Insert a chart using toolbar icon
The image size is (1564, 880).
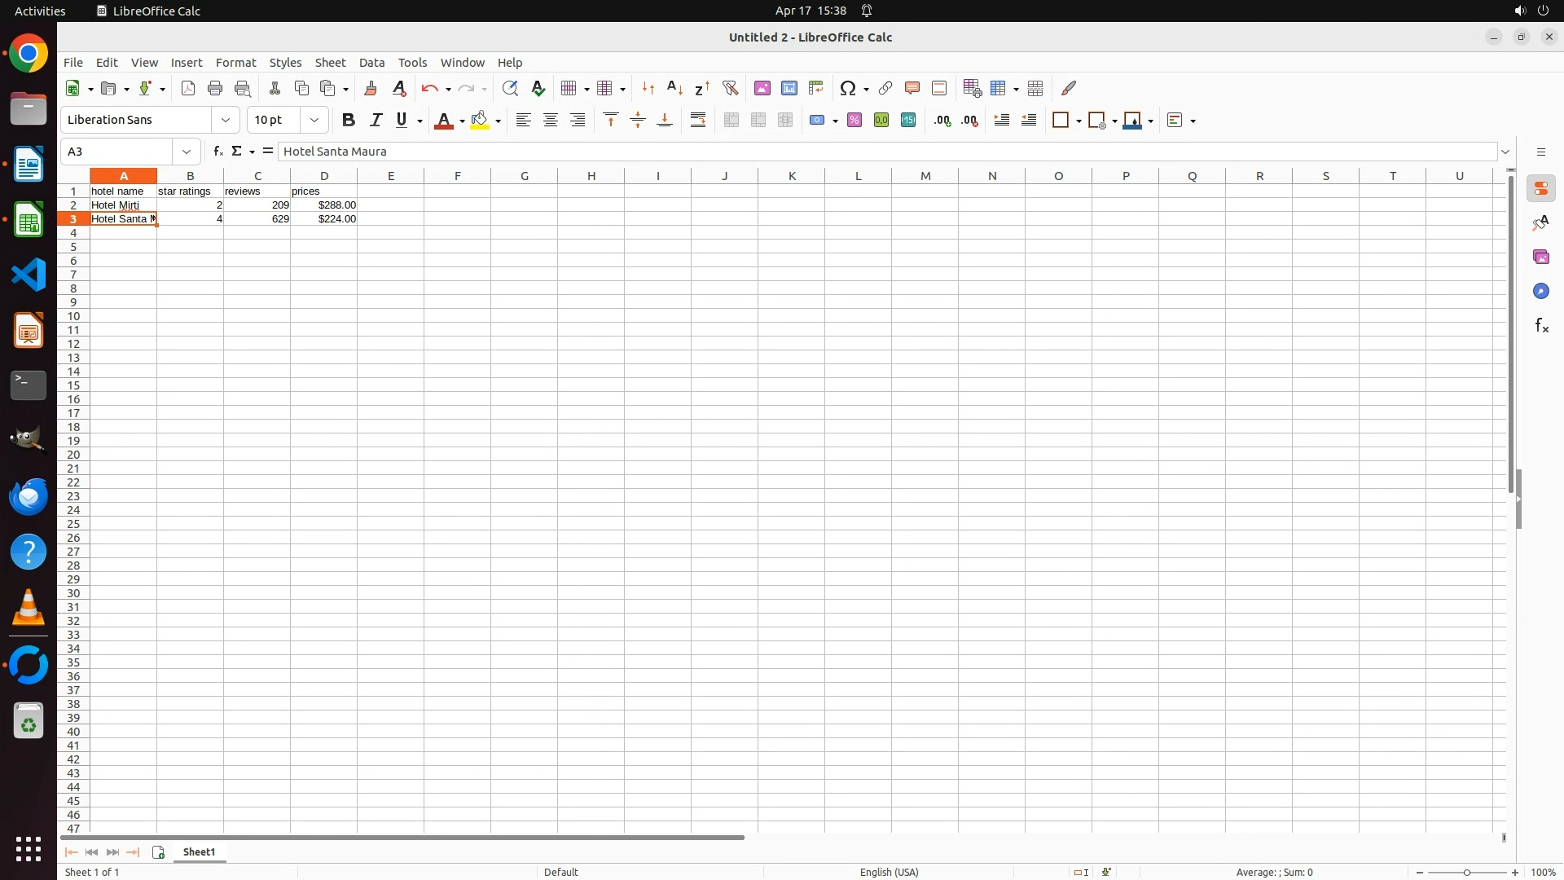(x=789, y=88)
